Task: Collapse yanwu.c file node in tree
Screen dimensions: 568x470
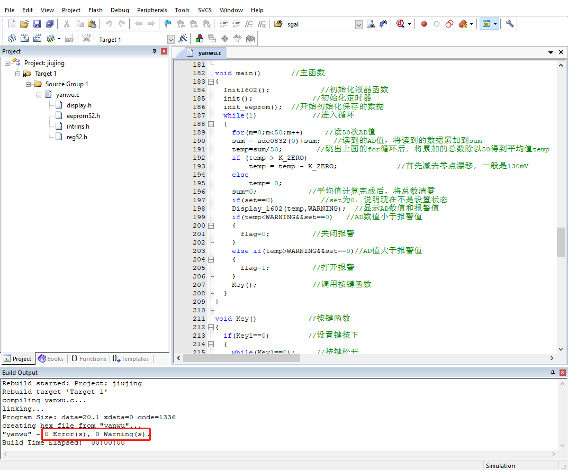Action: (39, 95)
